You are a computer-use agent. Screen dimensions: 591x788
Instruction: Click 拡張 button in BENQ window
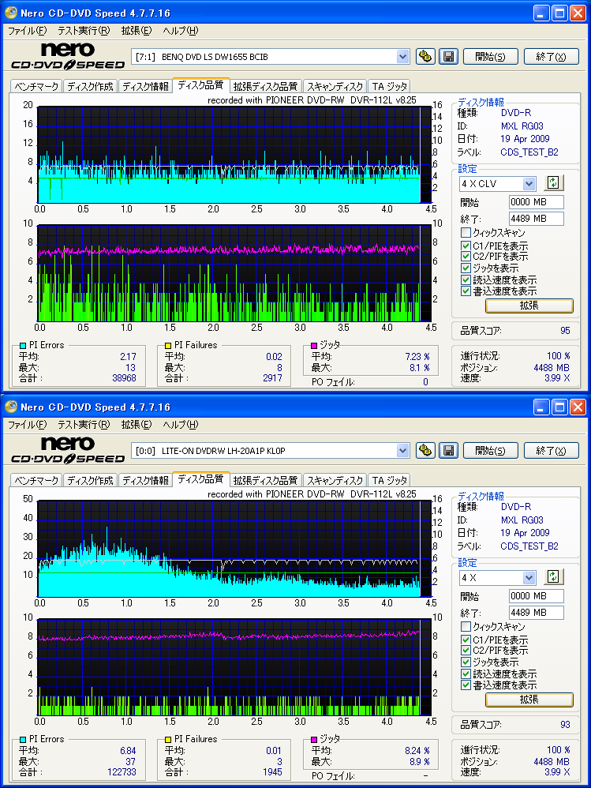pyautogui.click(x=529, y=305)
